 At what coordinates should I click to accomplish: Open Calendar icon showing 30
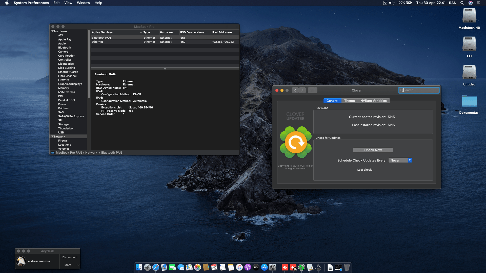[x=214, y=267]
